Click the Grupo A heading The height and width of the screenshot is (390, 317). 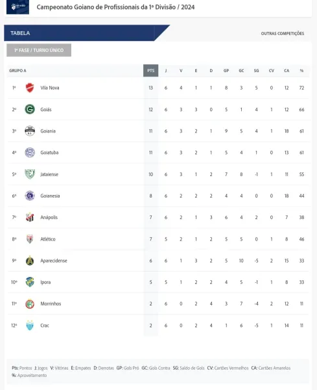(18, 71)
